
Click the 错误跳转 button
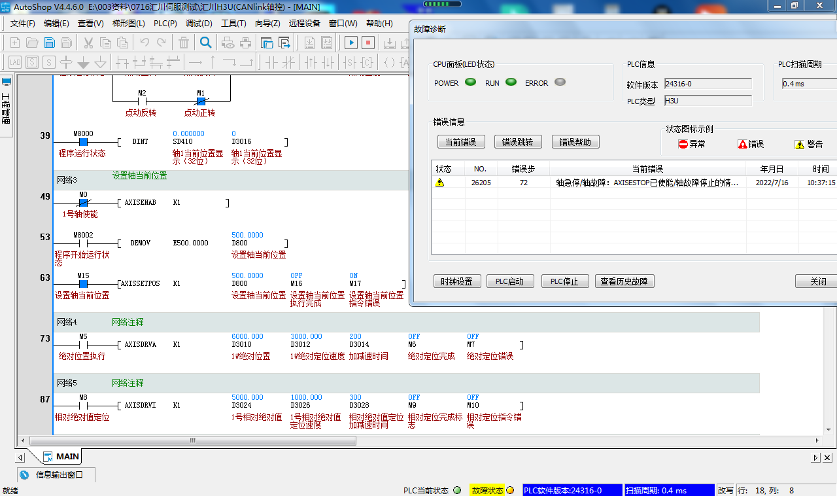click(x=518, y=142)
